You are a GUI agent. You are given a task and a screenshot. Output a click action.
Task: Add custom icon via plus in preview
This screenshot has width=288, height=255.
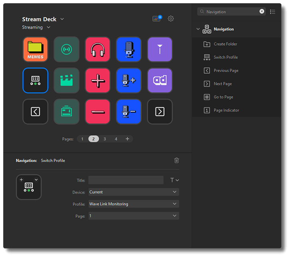pyautogui.click(x=21, y=180)
